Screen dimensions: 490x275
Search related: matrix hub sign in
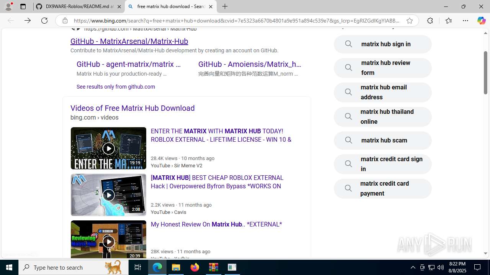point(383,44)
